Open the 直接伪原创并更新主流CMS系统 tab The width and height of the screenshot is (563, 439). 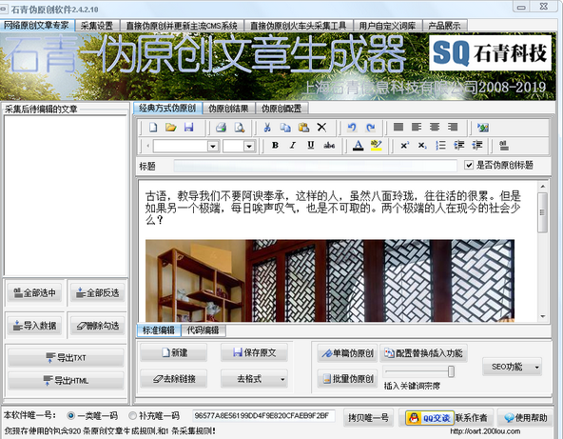[182, 26]
